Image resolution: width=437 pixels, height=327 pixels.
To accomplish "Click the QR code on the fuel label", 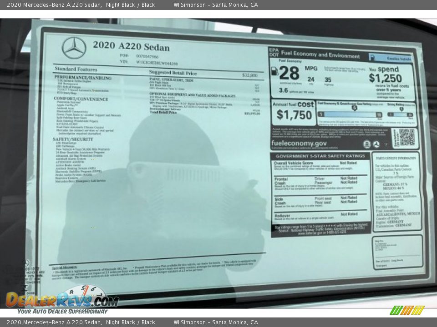I will (x=406, y=137).
